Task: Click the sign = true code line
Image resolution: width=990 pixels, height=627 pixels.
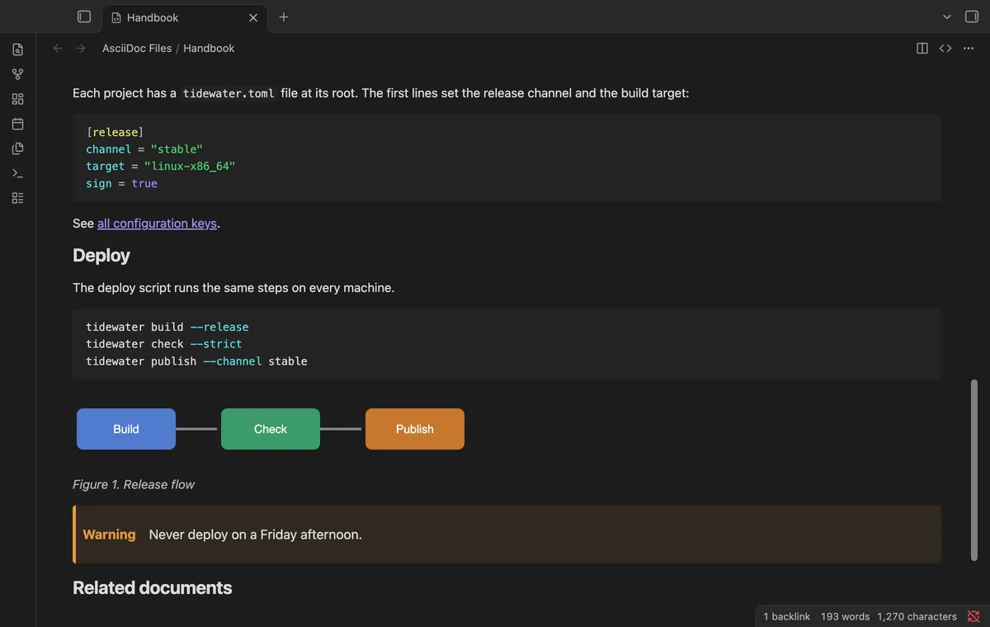Action: (x=121, y=184)
